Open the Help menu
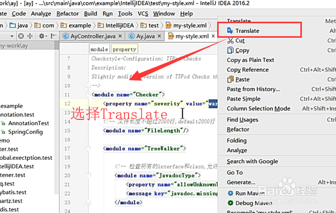 click(186, 14)
